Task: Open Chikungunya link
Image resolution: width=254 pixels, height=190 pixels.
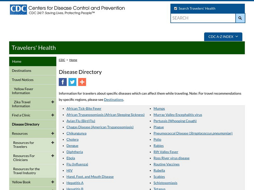Action: click(77, 133)
